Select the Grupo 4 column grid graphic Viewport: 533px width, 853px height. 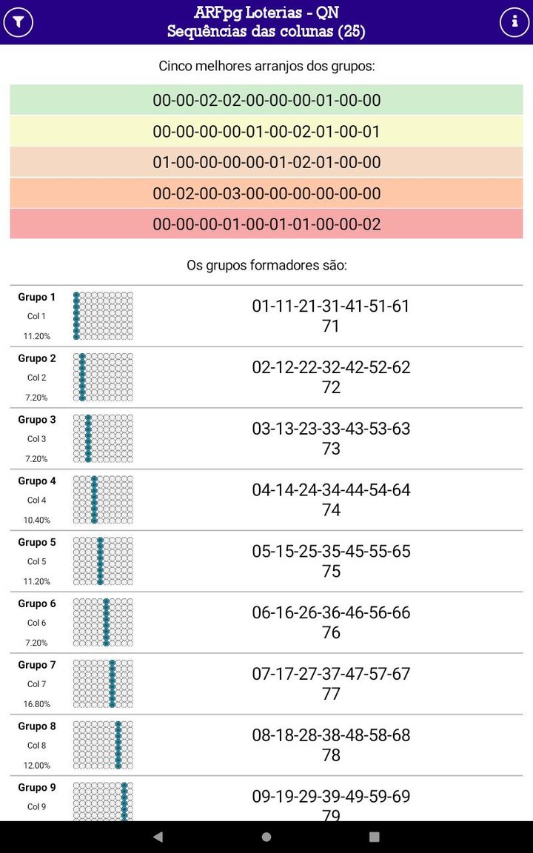point(103,499)
